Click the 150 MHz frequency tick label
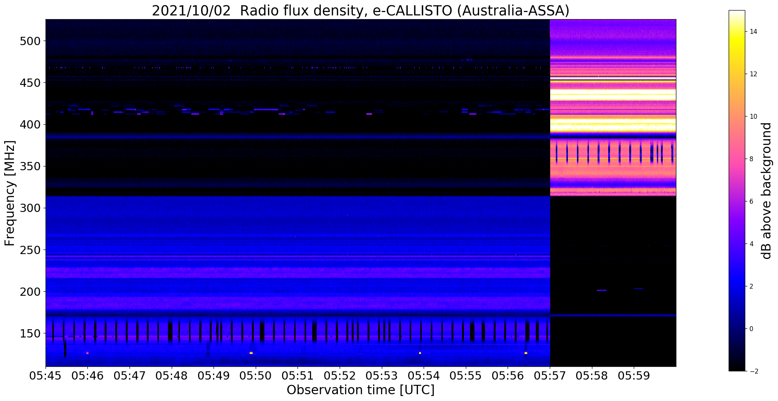 pyautogui.click(x=30, y=334)
